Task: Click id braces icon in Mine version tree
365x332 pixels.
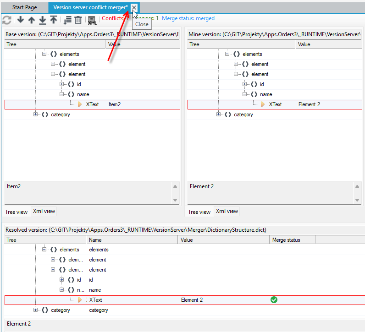Action: (x=254, y=84)
